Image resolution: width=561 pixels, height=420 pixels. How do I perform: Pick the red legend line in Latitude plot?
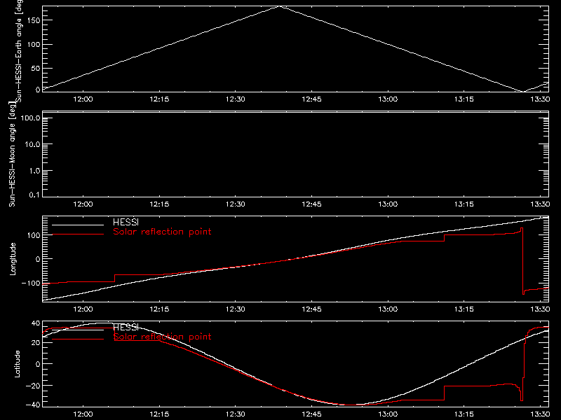tap(78, 339)
